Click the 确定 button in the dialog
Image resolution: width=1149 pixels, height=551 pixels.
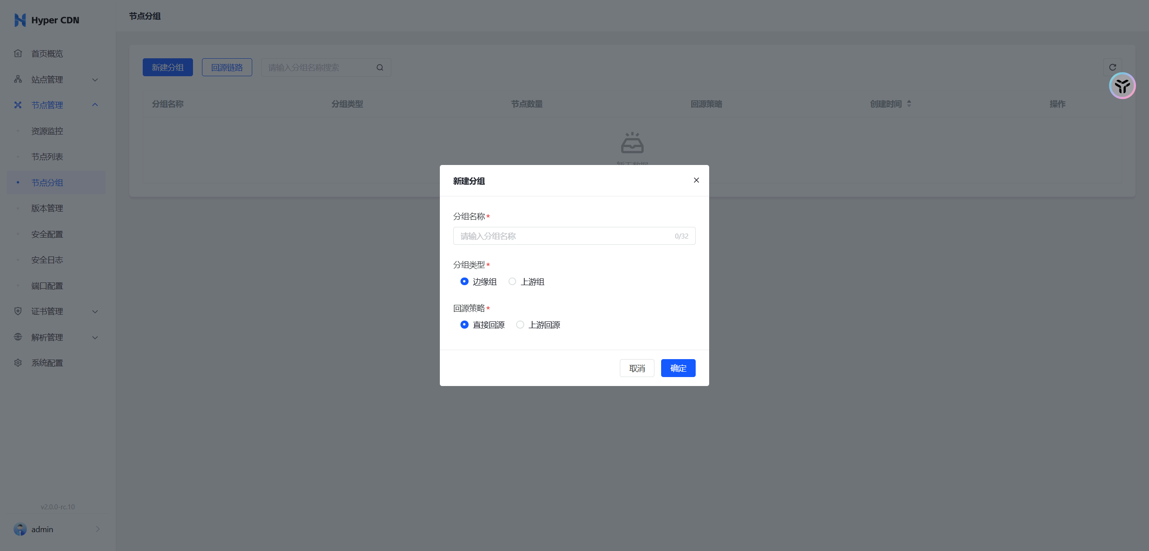pos(678,368)
